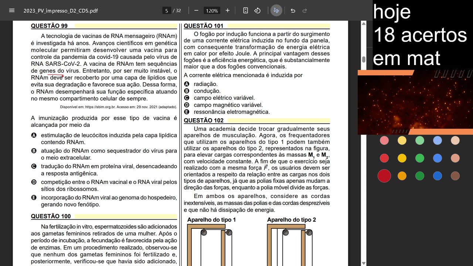Select the yellow swatch in middle row
473x266 pixels.
click(x=402, y=158)
